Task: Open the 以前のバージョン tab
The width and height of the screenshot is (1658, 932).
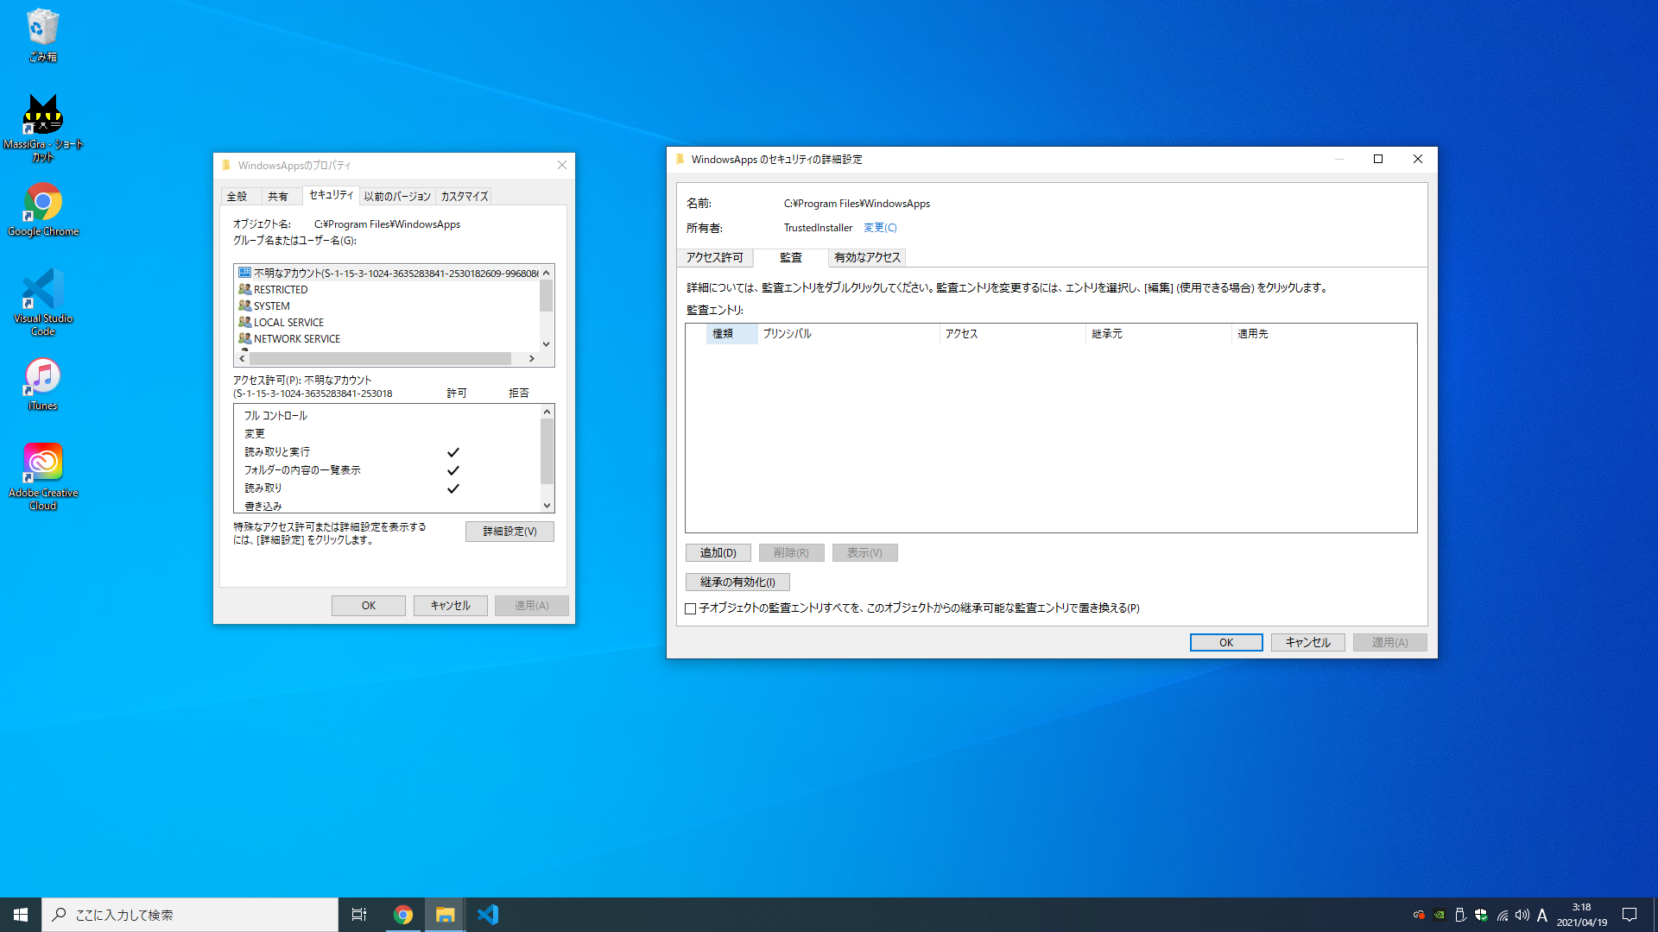Action: 397,197
